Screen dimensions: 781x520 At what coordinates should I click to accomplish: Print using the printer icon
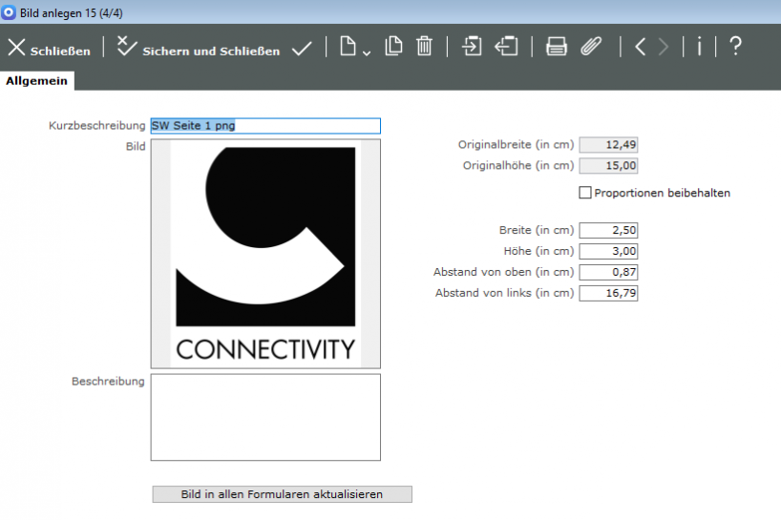click(x=557, y=47)
